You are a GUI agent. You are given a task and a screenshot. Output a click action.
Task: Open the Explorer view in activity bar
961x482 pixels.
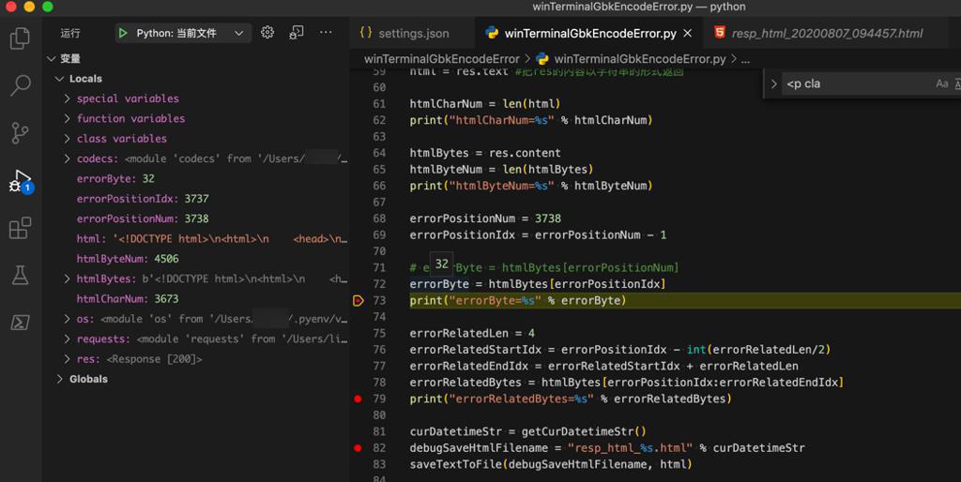click(x=20, y=38)
